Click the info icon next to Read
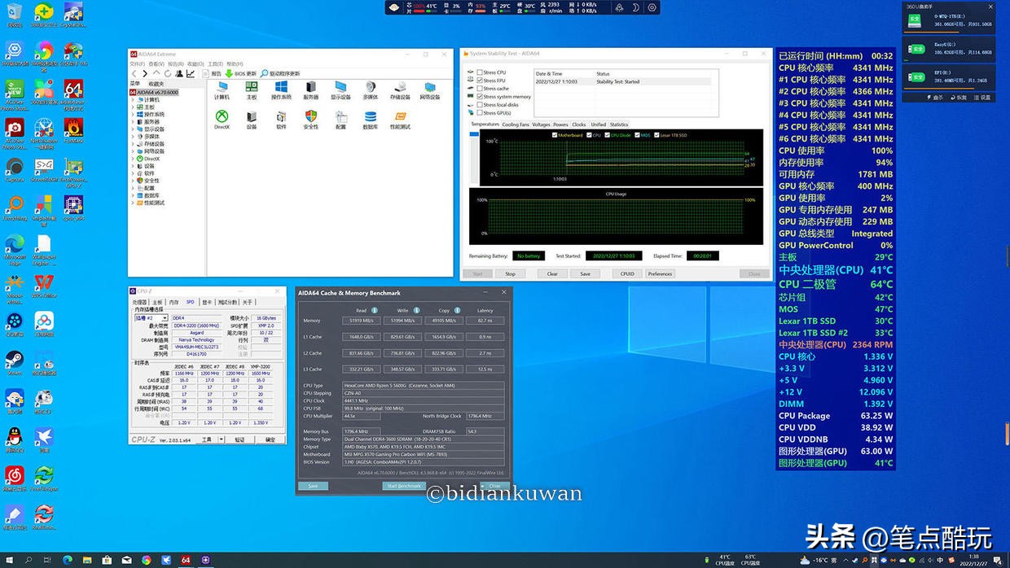 pyautogui.click(x=375, y=310)
